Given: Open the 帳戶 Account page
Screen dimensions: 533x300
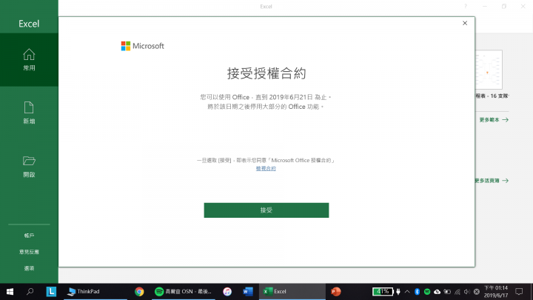Looking at the screenshot, I should [x=29, y=236].
